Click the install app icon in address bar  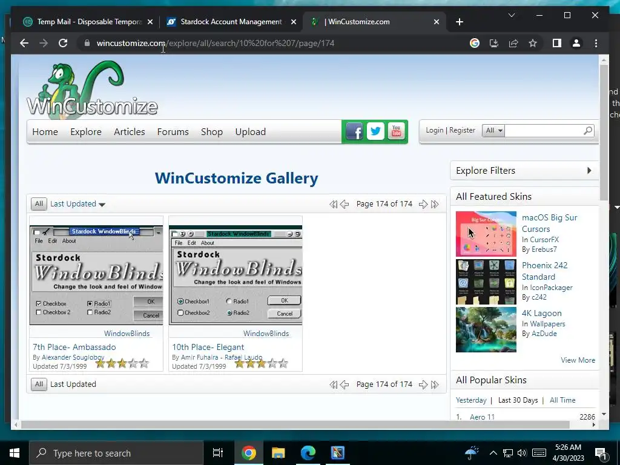494,43
